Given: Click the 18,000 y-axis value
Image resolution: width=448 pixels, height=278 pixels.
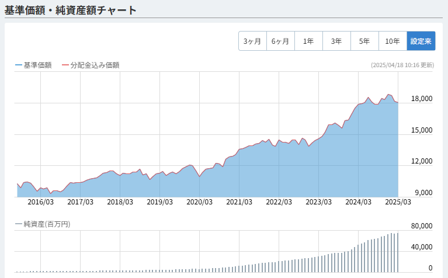Looking at the screenshot, I should coord(422,99).
